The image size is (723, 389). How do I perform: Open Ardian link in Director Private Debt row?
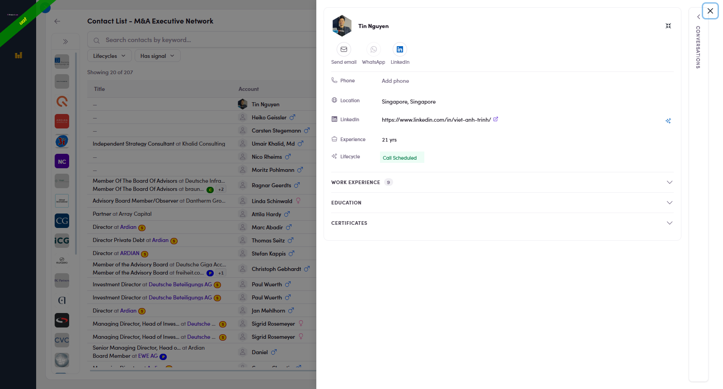click(x=160, y=240)
